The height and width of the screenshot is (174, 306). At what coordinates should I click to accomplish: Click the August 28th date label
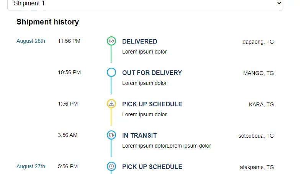(x=31, y=41)
